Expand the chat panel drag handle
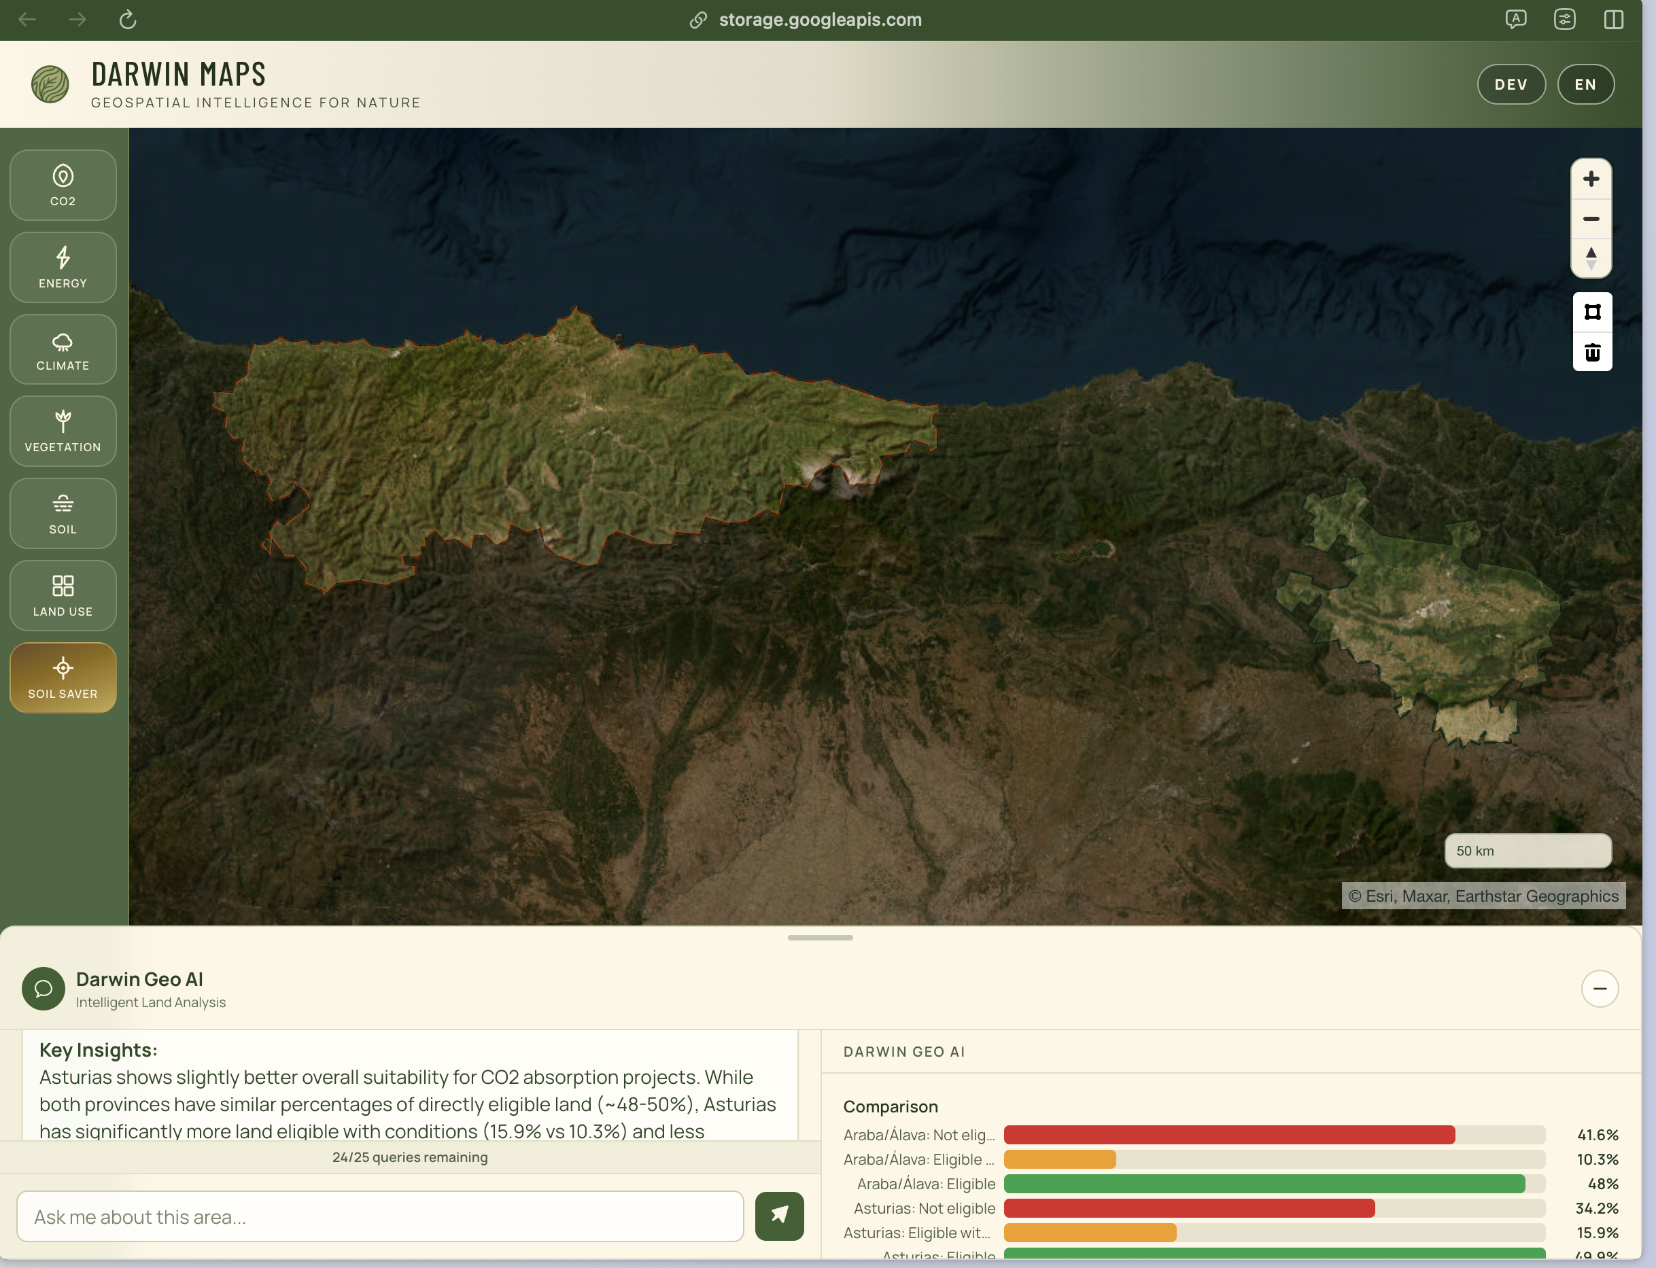Screen dimensions: 1656x1268 [819, 938]
